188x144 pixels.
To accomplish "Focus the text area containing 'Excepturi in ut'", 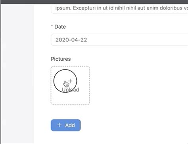I will click(119, 9).
